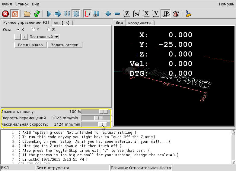Switch to X side view
This screenshot has height=171, width=236.
pyautogui.click(x=146, y=14)
